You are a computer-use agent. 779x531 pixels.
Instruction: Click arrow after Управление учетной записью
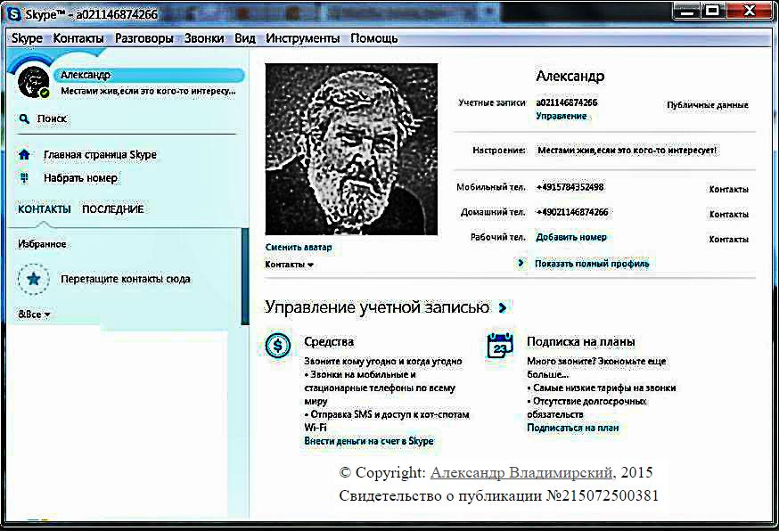tap(503, 308)
